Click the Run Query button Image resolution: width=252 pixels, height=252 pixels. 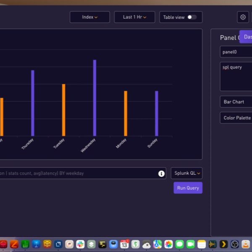[x=188, y=188]
